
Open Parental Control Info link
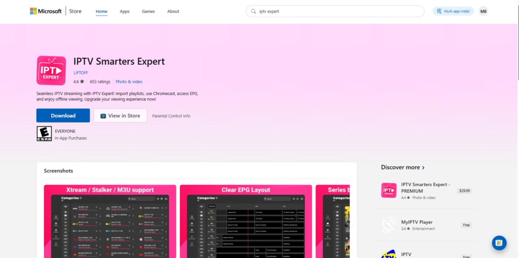[171, 116]
